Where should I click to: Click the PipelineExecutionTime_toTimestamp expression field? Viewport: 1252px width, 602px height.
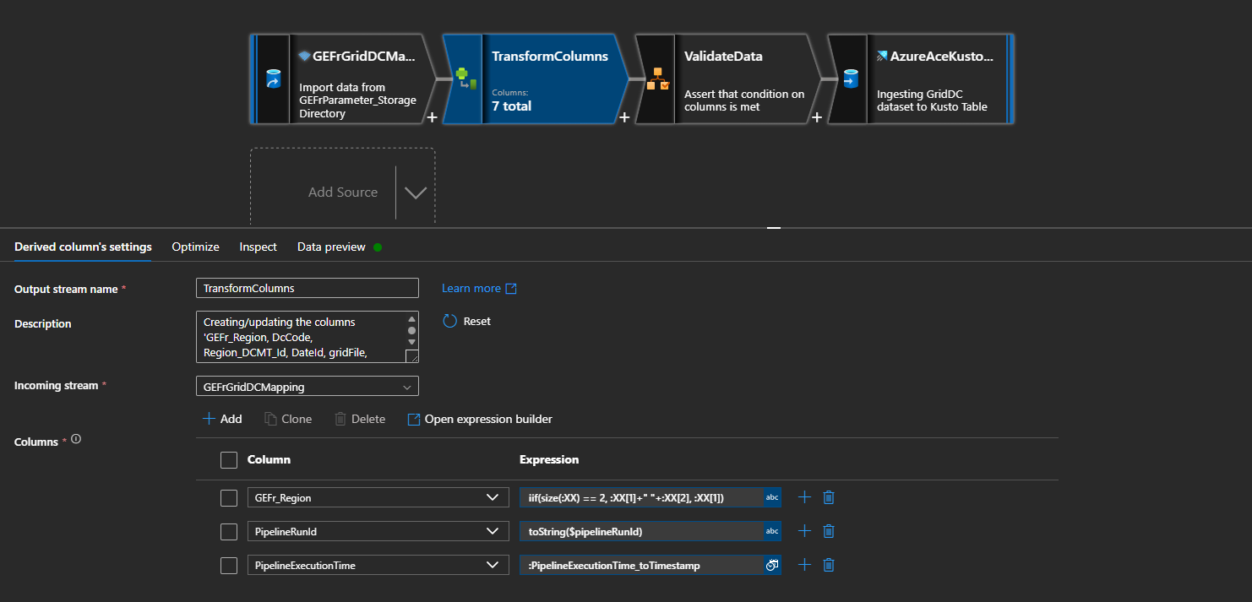click(x=641, y=565)
